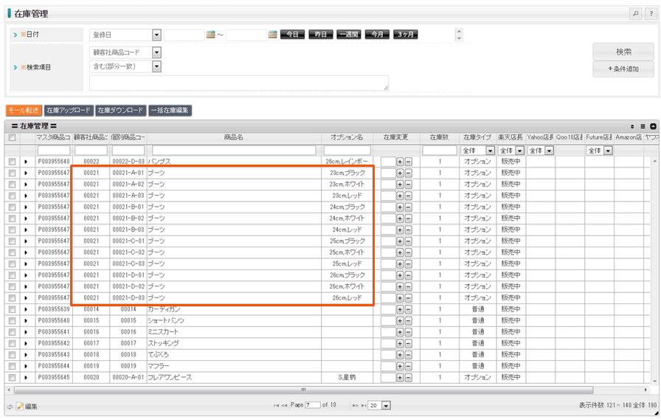The width and height of the screenshot is (661, 420).
Task: Click the refresh icon beside 編集
Action: (x=10, y=406)
